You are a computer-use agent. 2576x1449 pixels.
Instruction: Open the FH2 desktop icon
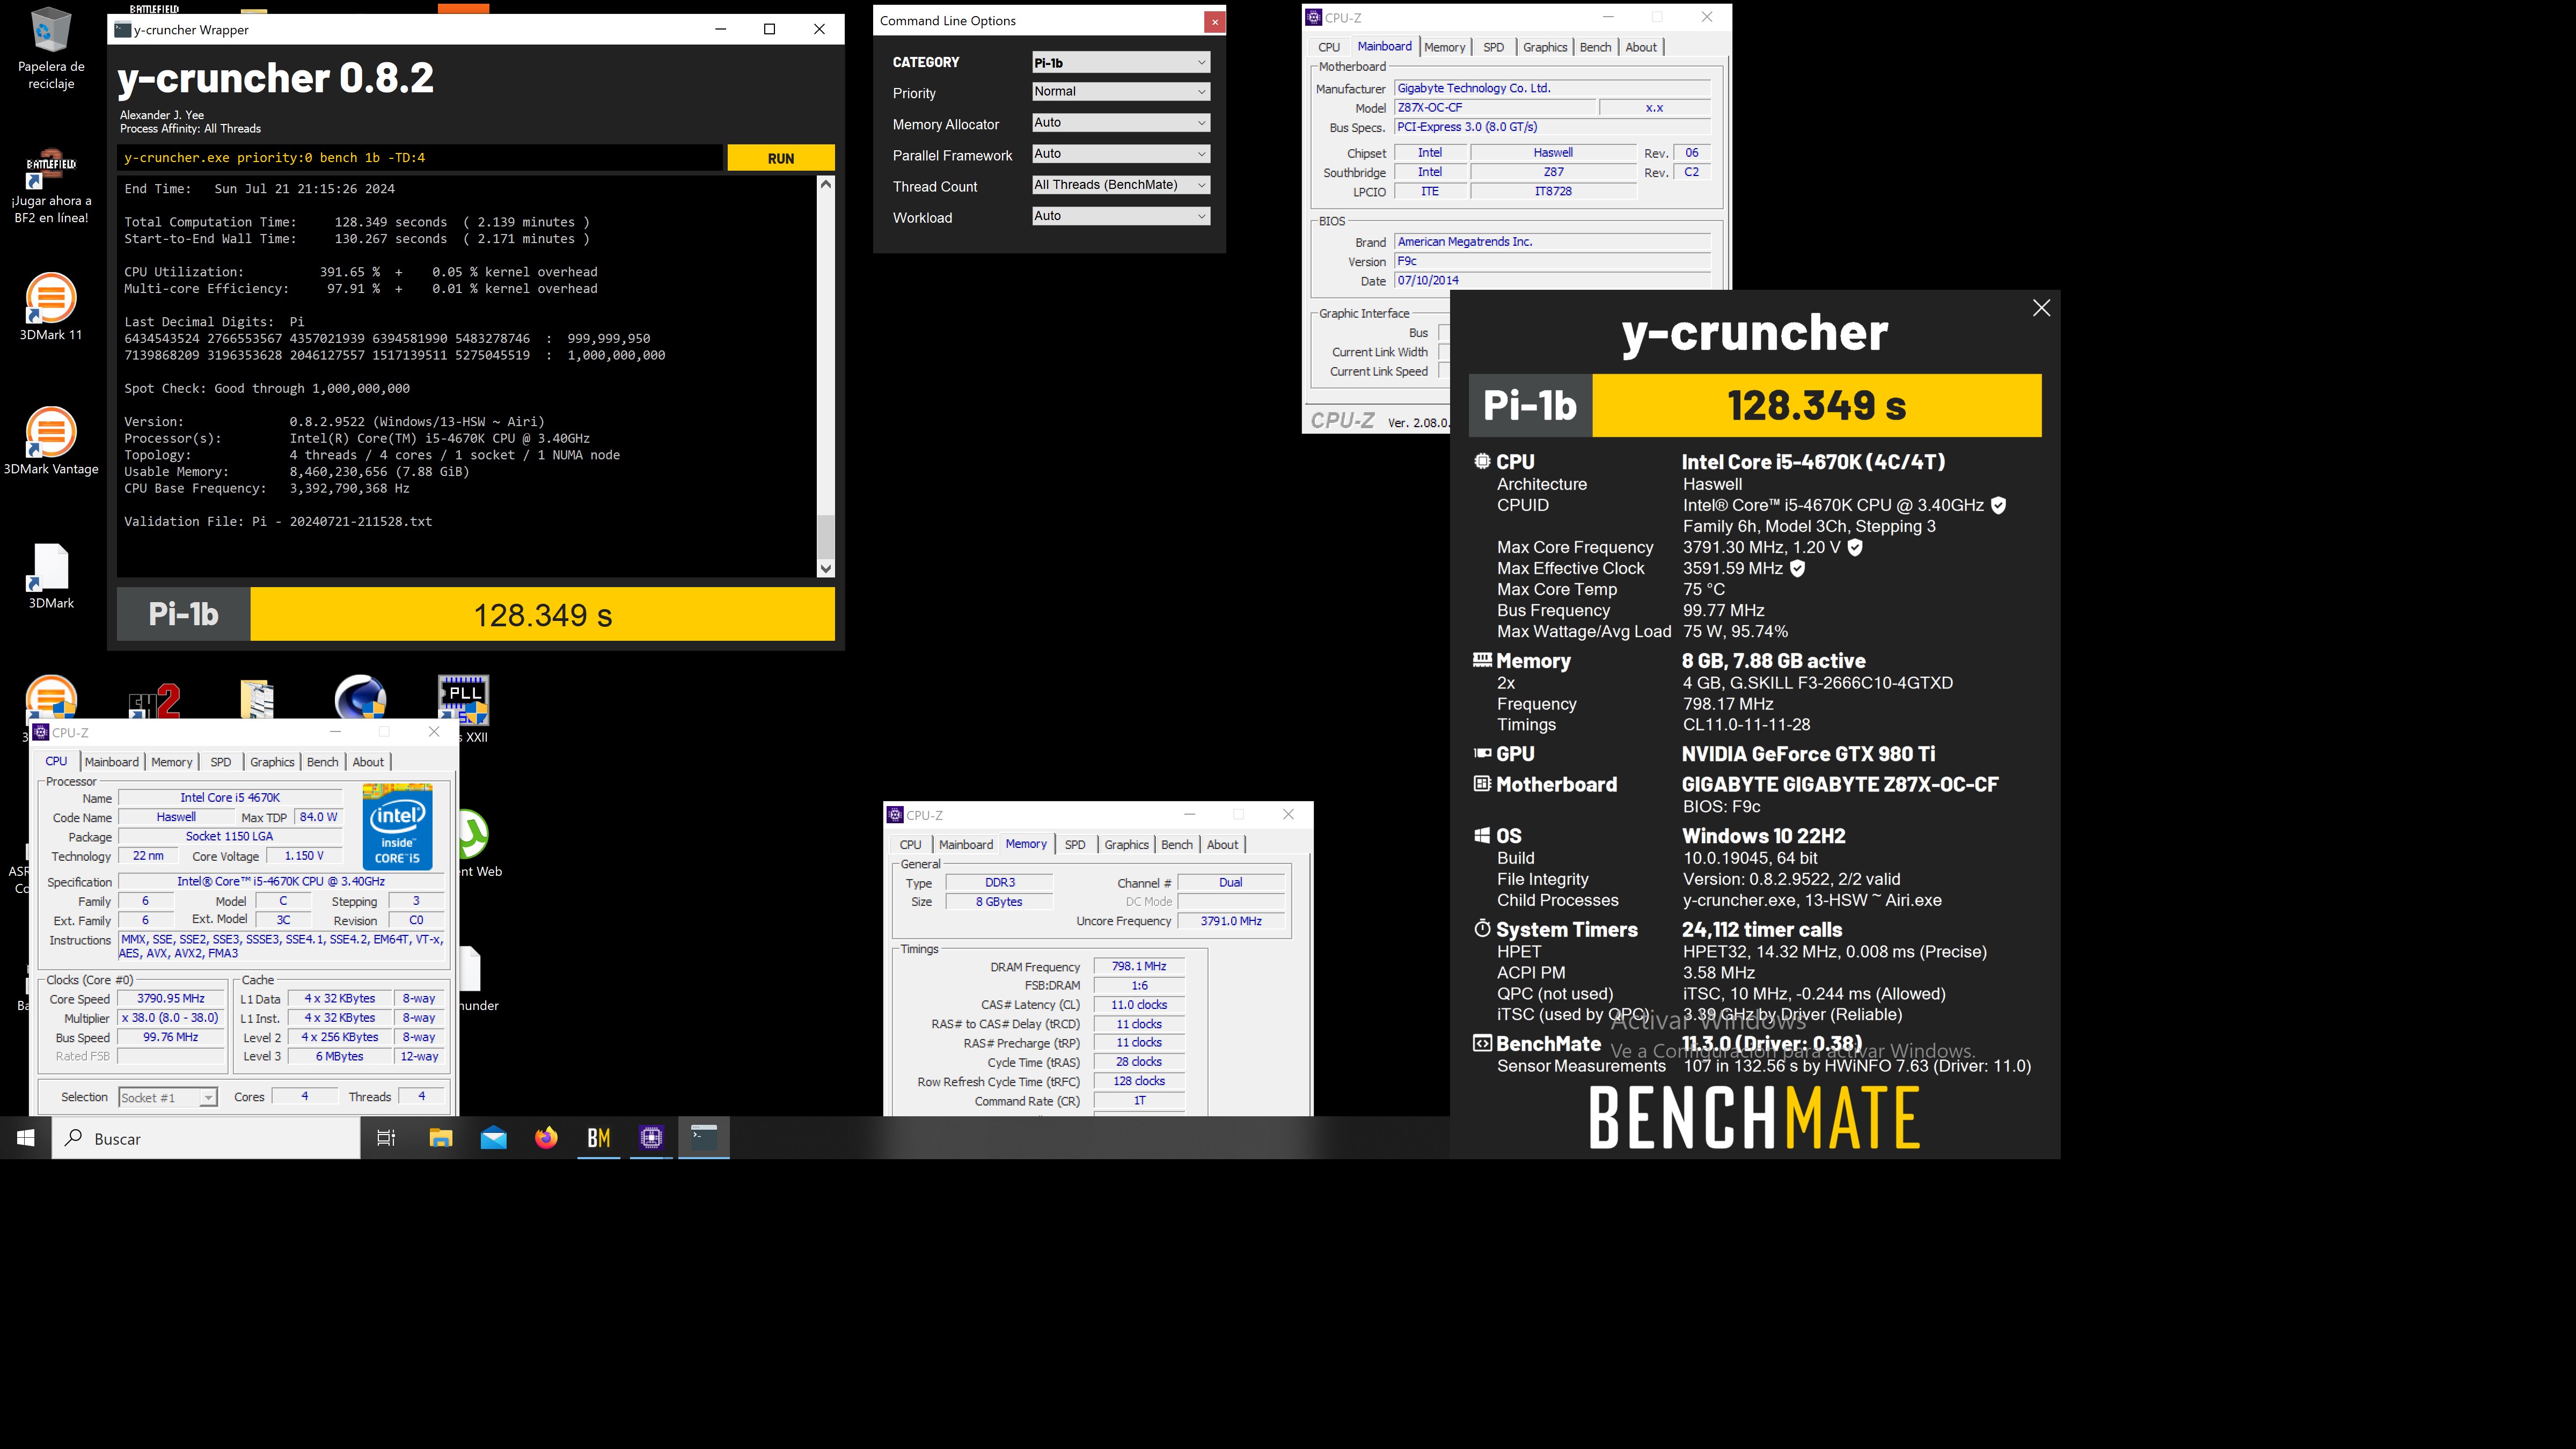(154, 700)
